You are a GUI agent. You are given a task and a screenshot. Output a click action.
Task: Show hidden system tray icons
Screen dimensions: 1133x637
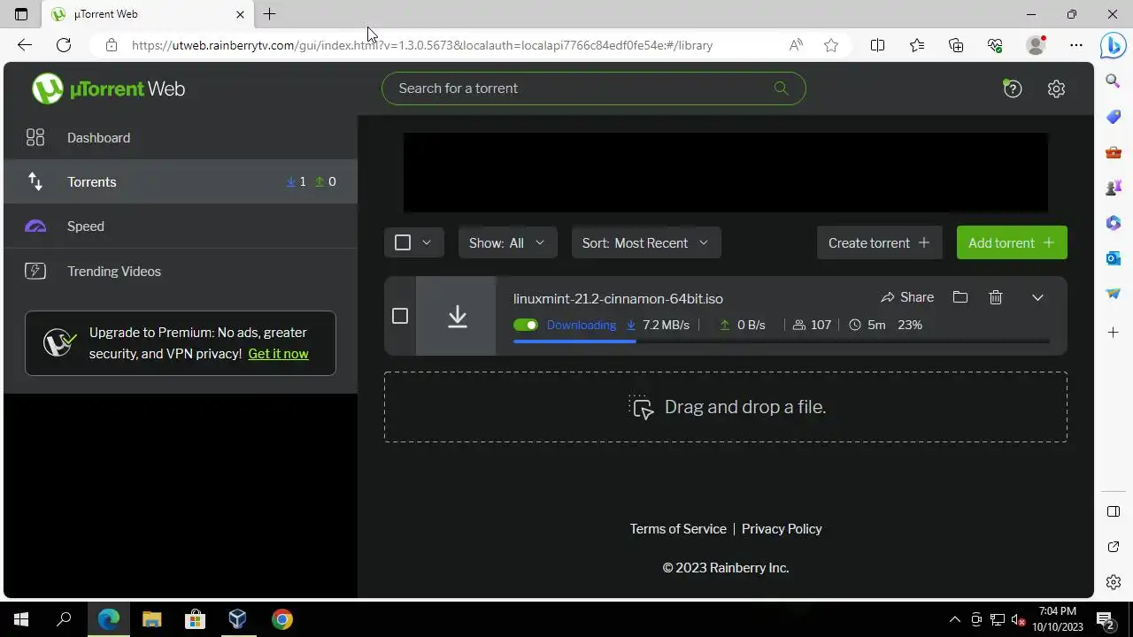954,619
